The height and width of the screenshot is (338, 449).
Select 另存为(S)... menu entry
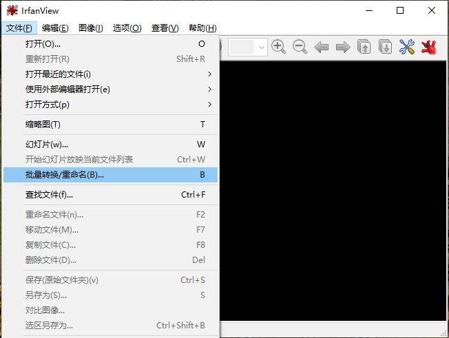(111, 295)
